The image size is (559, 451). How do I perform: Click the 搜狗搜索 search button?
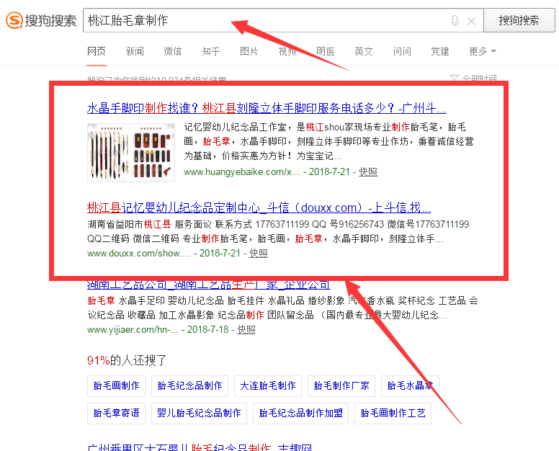(x=519, y=20)
